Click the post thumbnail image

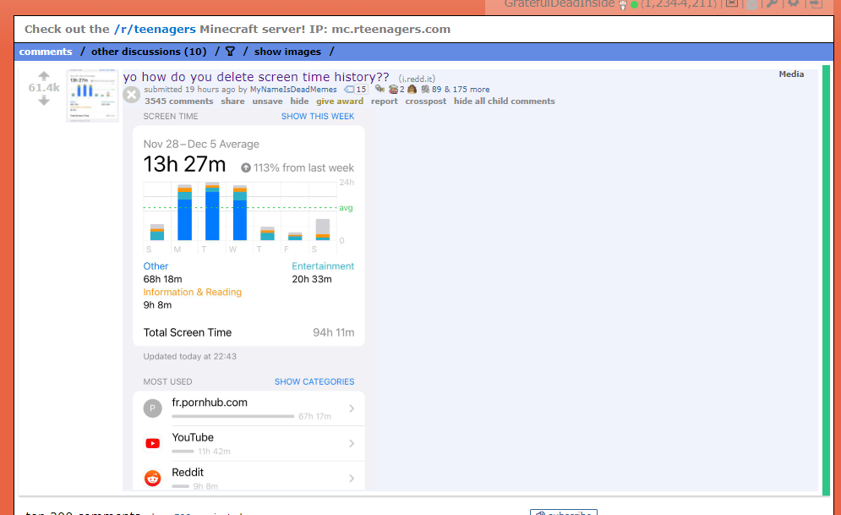pos(92,96)
